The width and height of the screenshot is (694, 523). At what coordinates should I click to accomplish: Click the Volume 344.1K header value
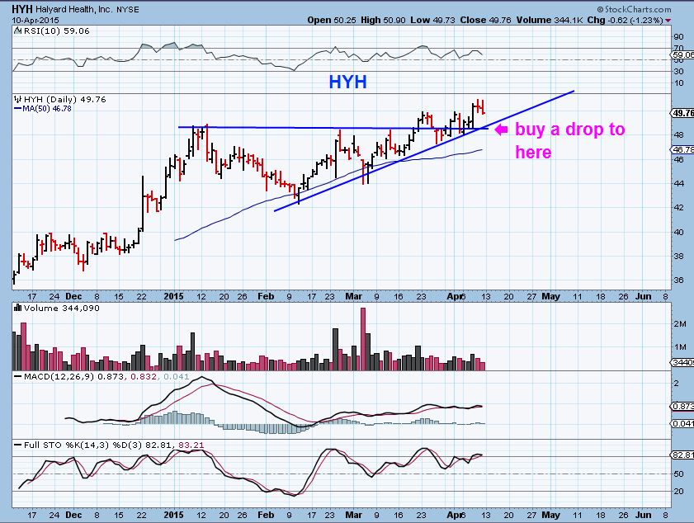point(549,20)
